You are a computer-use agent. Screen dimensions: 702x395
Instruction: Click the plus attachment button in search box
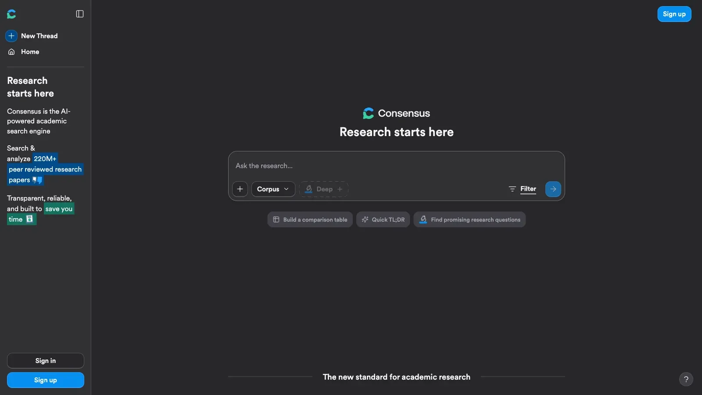click(x=240, y=189)
